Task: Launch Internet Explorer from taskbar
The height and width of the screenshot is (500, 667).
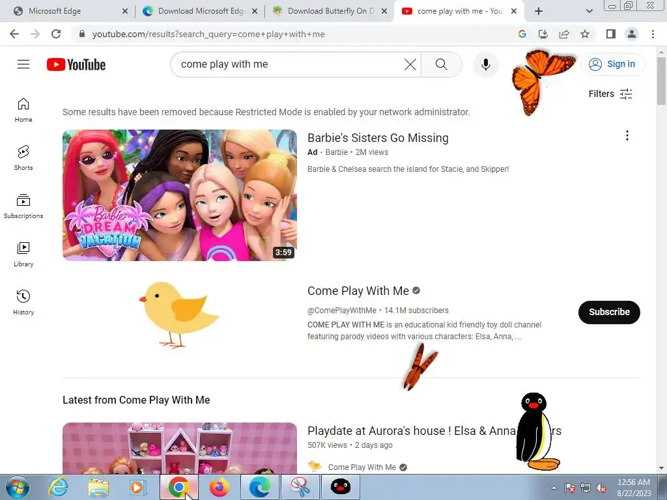Action: point(58,487)
